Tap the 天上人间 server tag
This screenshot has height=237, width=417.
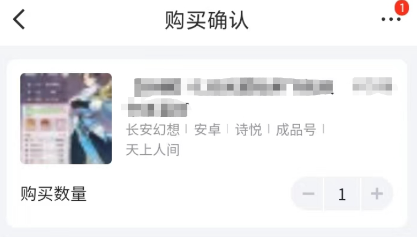(x=153, y=150)
